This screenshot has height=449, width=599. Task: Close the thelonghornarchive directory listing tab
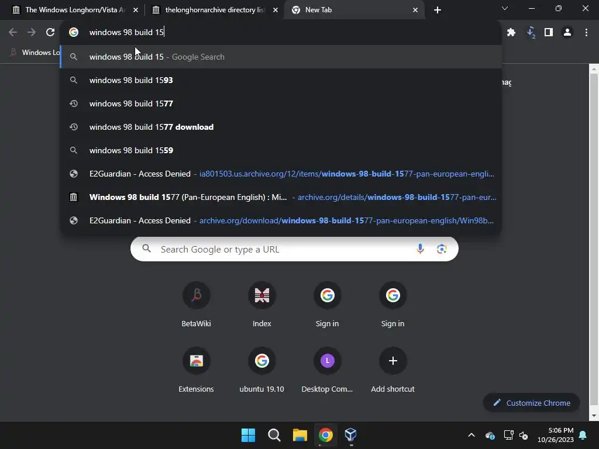[276, 10]
